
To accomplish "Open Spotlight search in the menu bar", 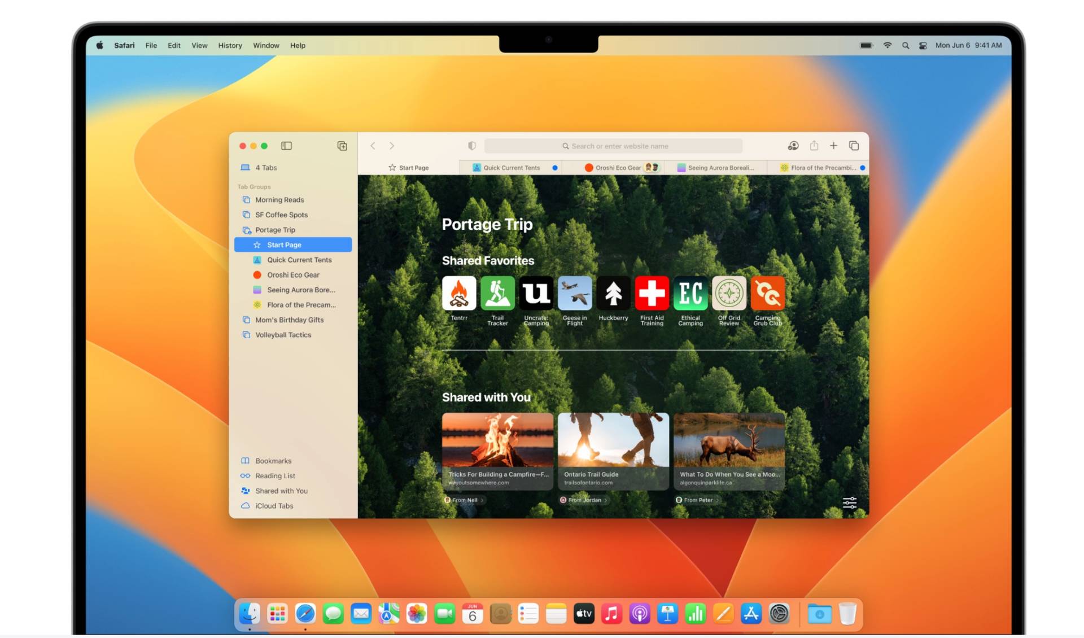I will [906, 45].
